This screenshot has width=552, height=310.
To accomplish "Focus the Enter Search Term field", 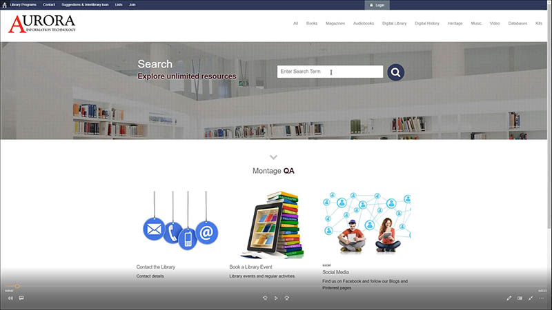I will (330, 72).
